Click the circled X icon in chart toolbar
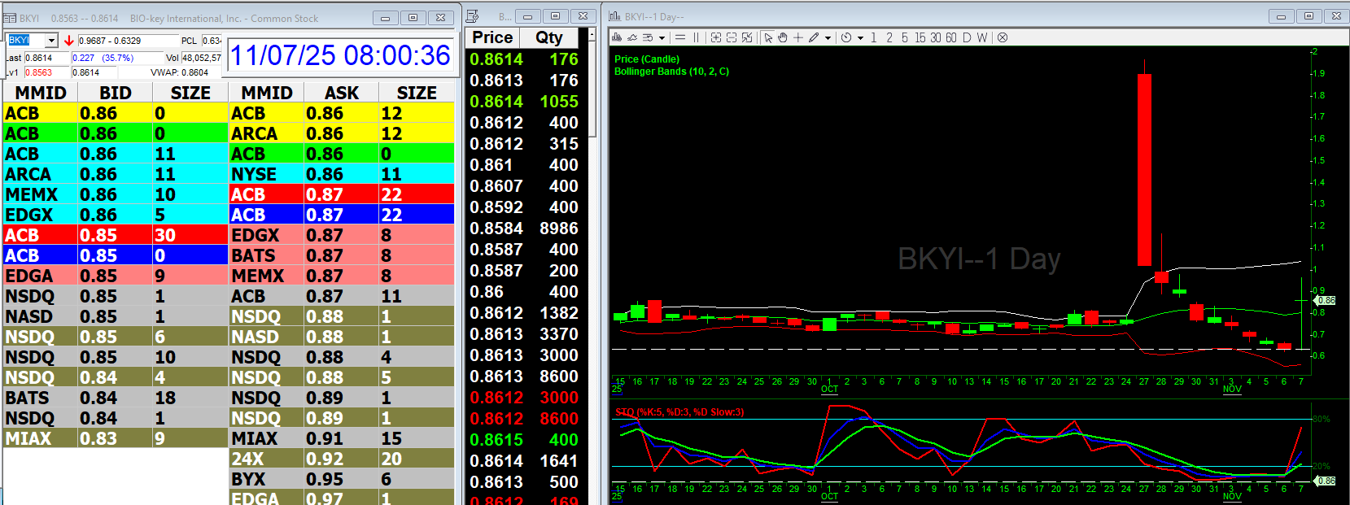1350x505 pixels. pyautogui.click(x=1003, y=37)
